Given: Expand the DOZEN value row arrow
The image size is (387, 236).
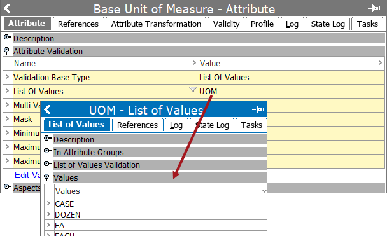Looking at the screenshot, I should point(48,214).
